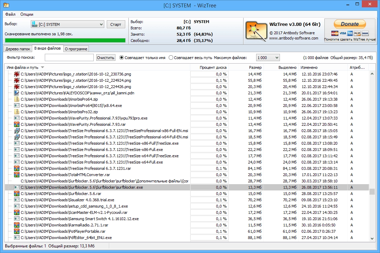This screenshot has height=253, width=380.
Task: Select the setup_cdd_samsung_1_0_8_1.exe row
Action: click(x=187, y=206)
